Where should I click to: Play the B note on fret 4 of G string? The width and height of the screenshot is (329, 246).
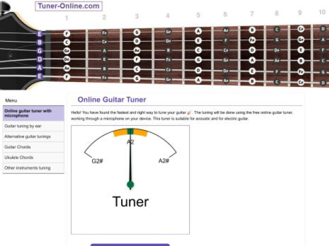click(x=168, y=50)
